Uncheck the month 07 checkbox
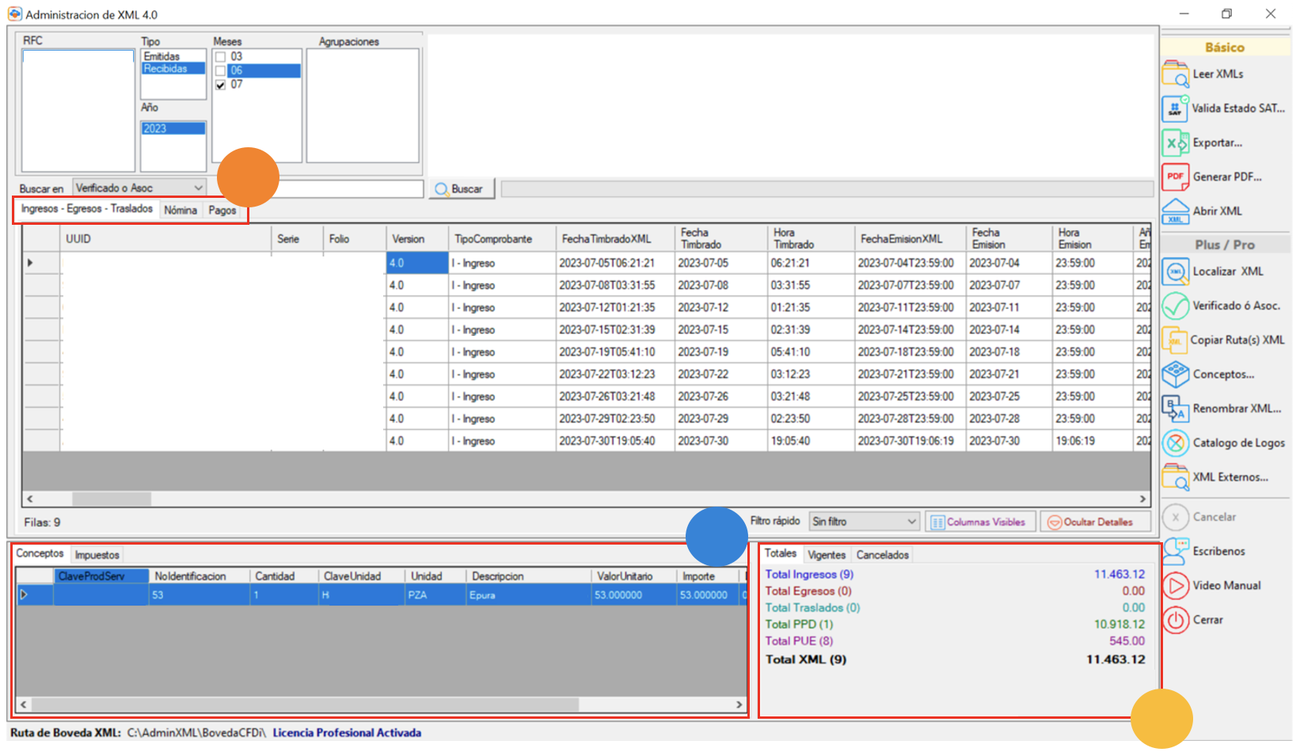Image resolution: width=1300 pixels, height=752 pixels. [x=221, y=85]
